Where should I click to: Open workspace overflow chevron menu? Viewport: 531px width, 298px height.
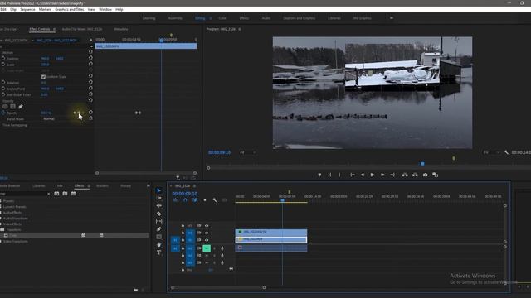(392, 18)
